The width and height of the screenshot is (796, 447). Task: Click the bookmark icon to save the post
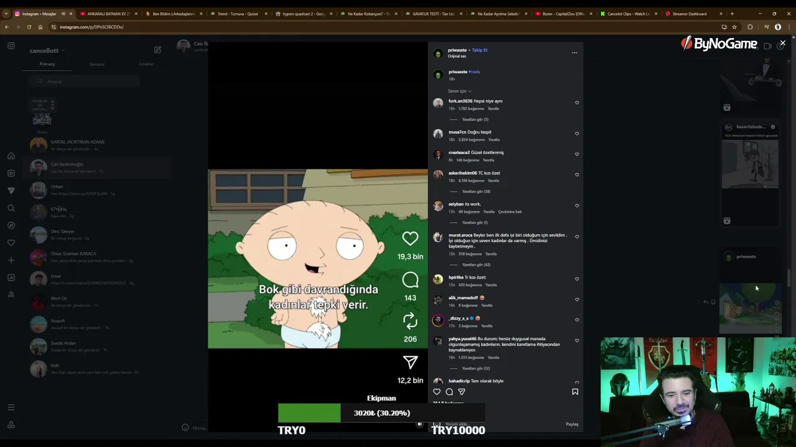575,392
